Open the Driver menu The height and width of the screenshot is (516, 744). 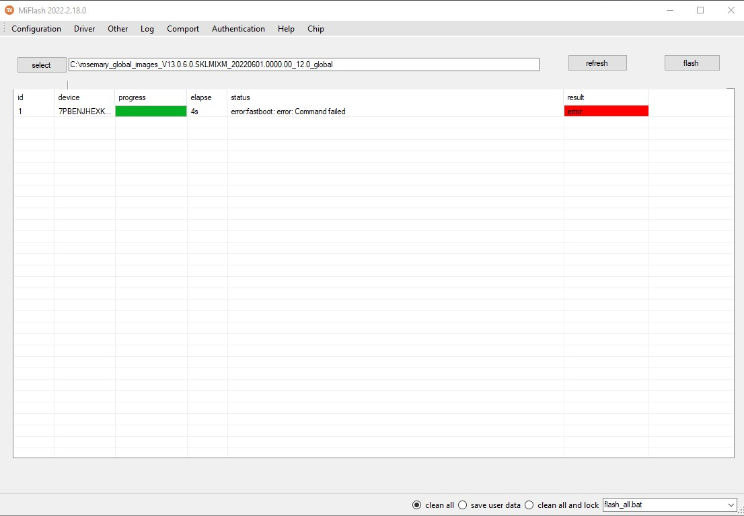pos(85,29)
